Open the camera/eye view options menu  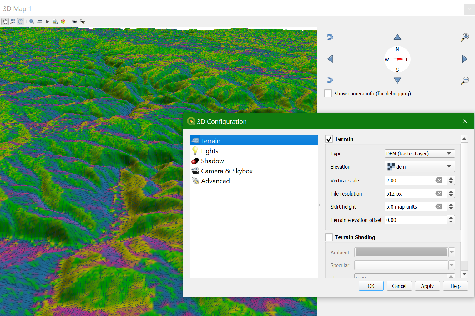coord(75,22)
